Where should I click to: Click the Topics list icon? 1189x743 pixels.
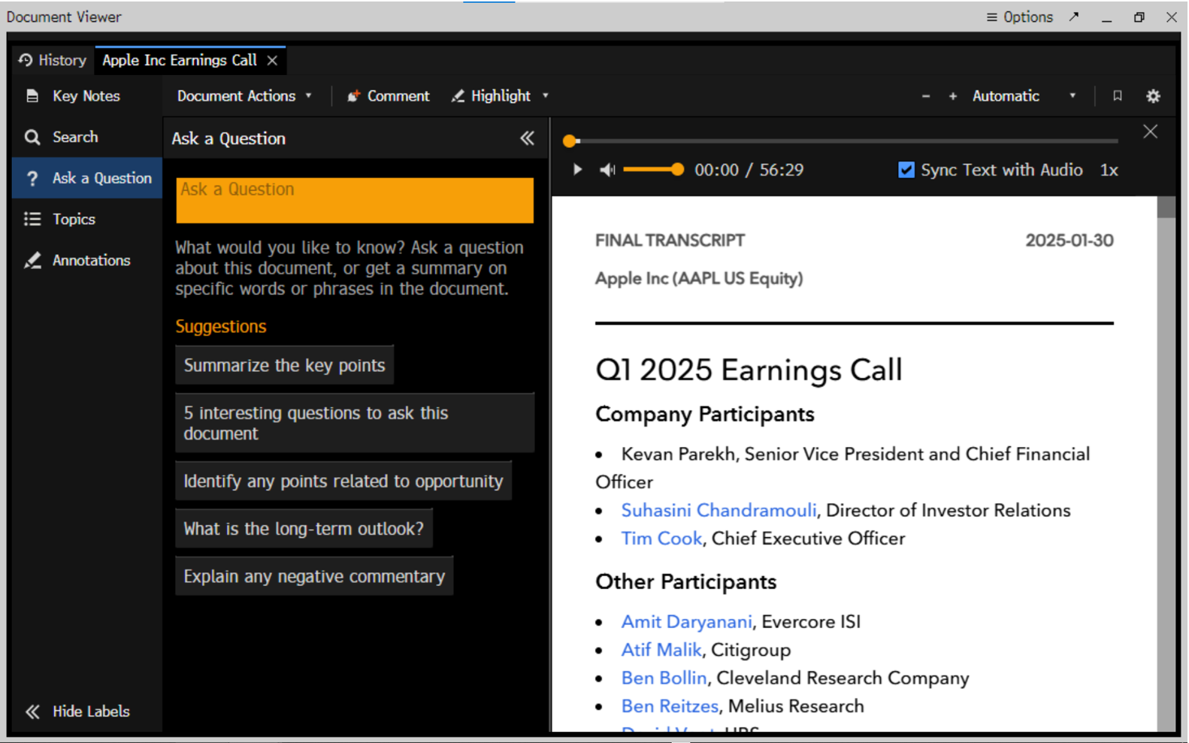(32, 219)
